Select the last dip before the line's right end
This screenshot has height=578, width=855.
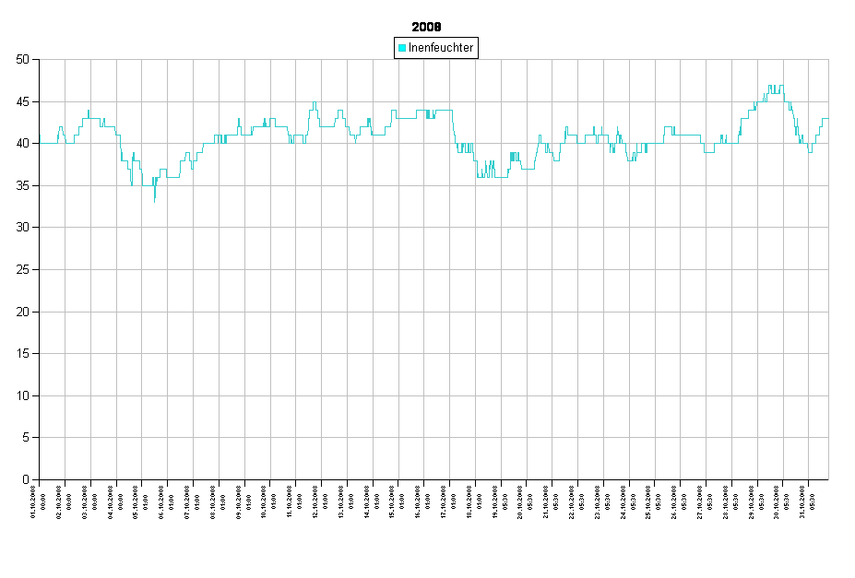coord(810,150)
